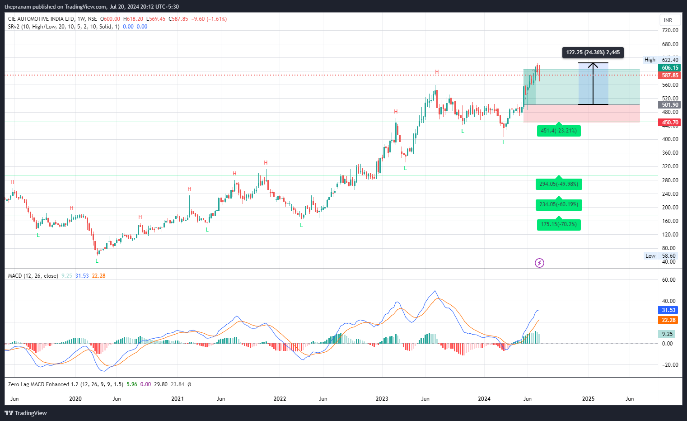Click the thepranam published header text
Screen dimensions: 687x421
pos(92,7)
